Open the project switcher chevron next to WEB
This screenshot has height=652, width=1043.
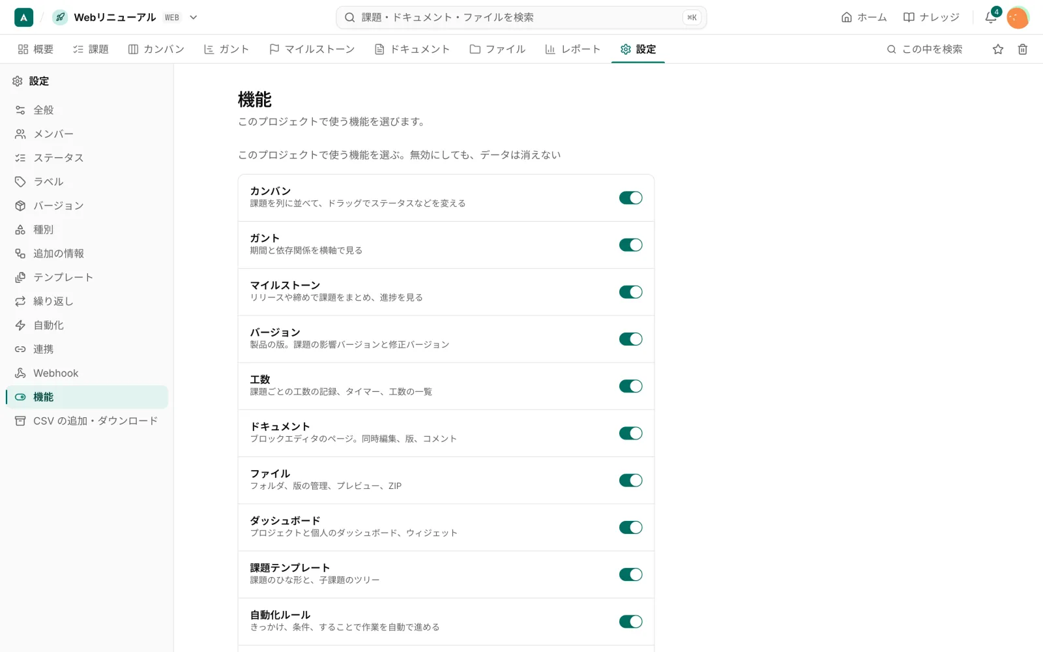coord(193,18)
